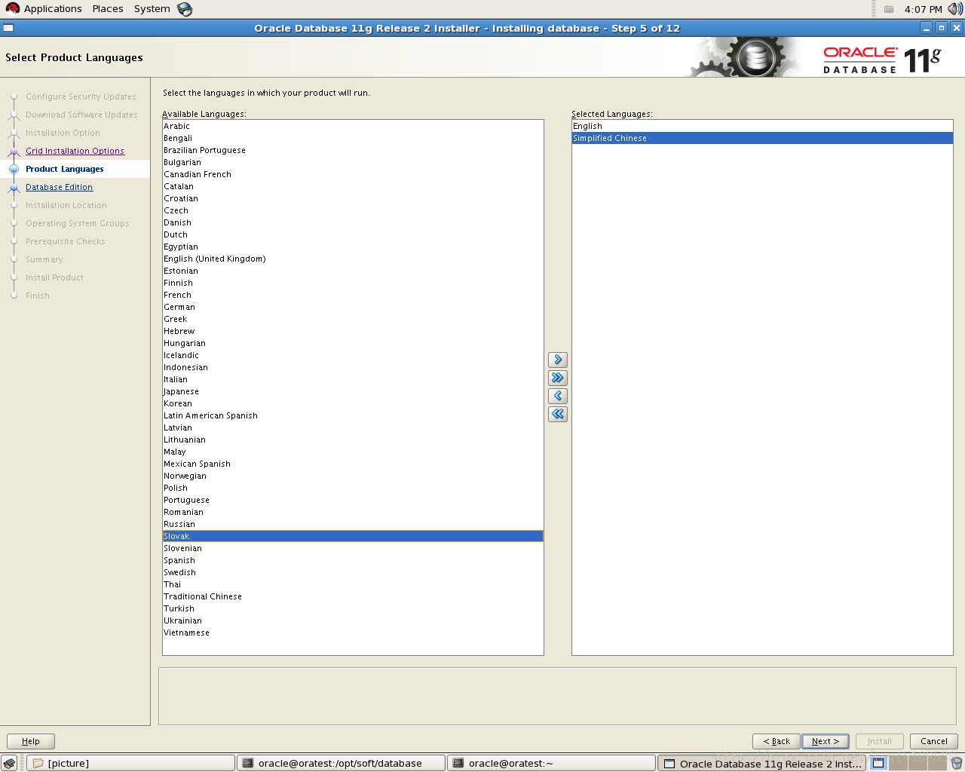This screenshot has height=772, width=965.
Task: Select Canadian French in the list
Action: tap(353, 174)
